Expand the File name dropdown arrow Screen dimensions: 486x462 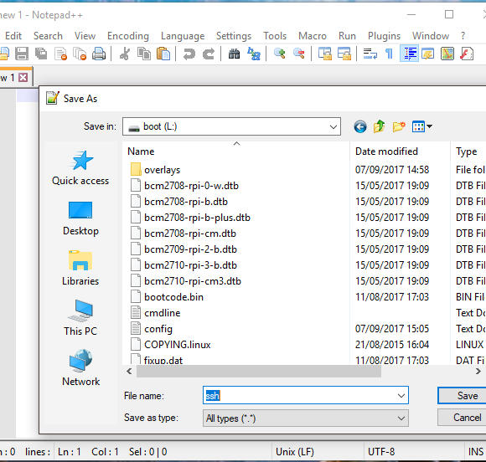pos(401,395)
